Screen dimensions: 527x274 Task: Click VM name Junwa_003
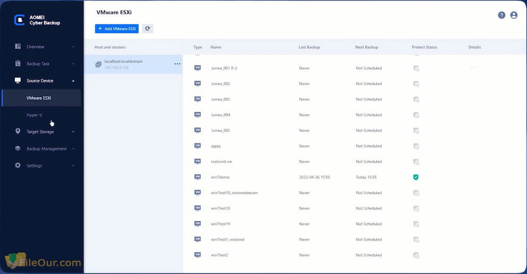click(x=220, y=99)
